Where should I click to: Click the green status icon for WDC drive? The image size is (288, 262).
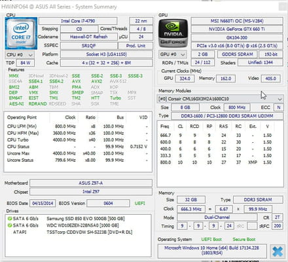10,225
